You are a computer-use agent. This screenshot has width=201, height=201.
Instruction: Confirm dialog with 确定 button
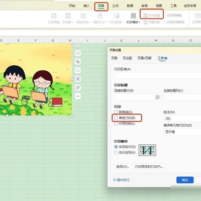click(185, 180)
